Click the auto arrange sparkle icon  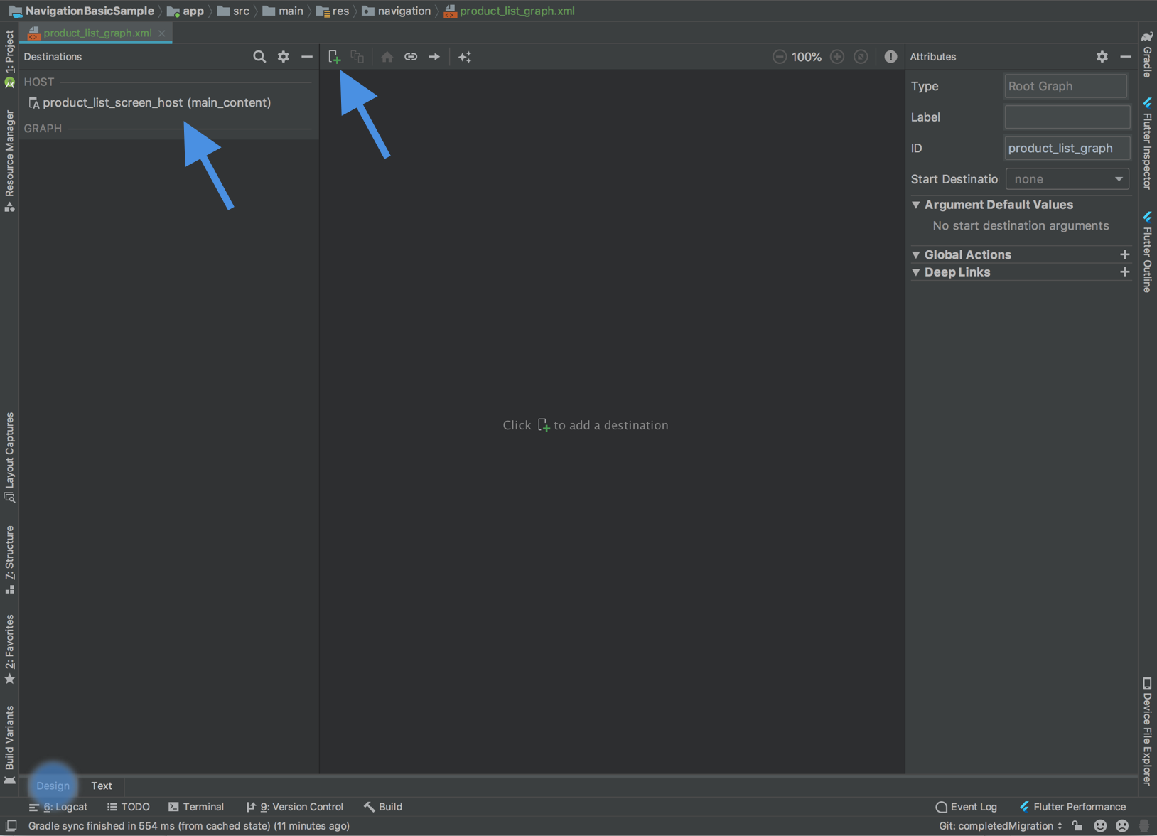[x=465, y=57]
